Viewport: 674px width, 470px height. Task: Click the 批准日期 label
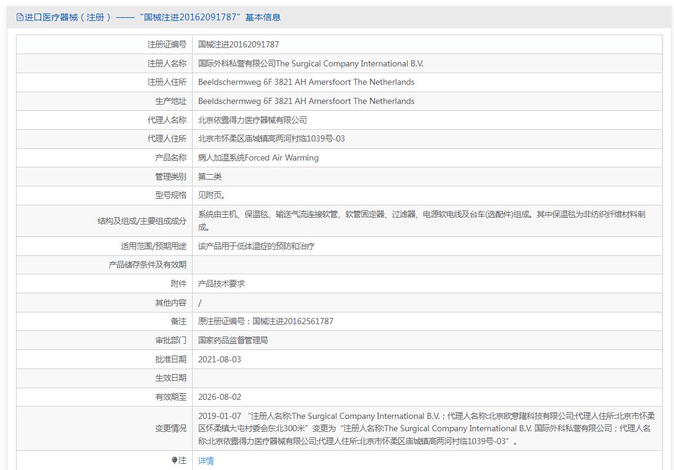[x=171, y=359]
